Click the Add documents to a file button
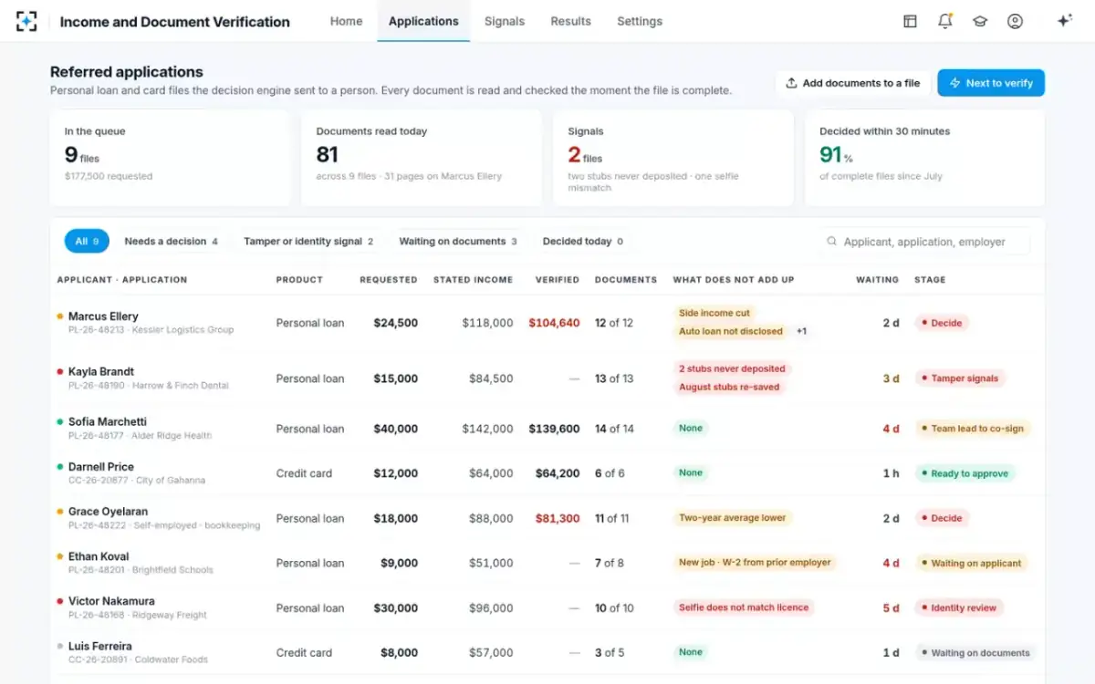 point(852,83)
